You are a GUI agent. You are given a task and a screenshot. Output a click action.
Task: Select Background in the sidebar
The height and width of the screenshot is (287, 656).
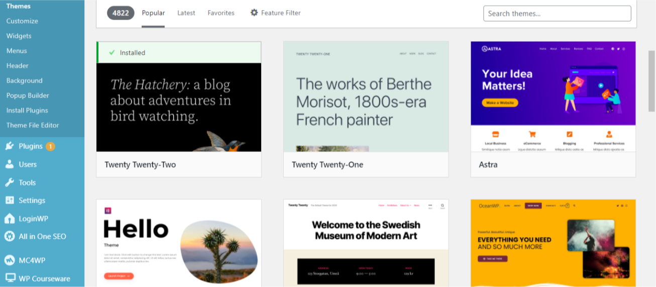click(x=25, y=80)
